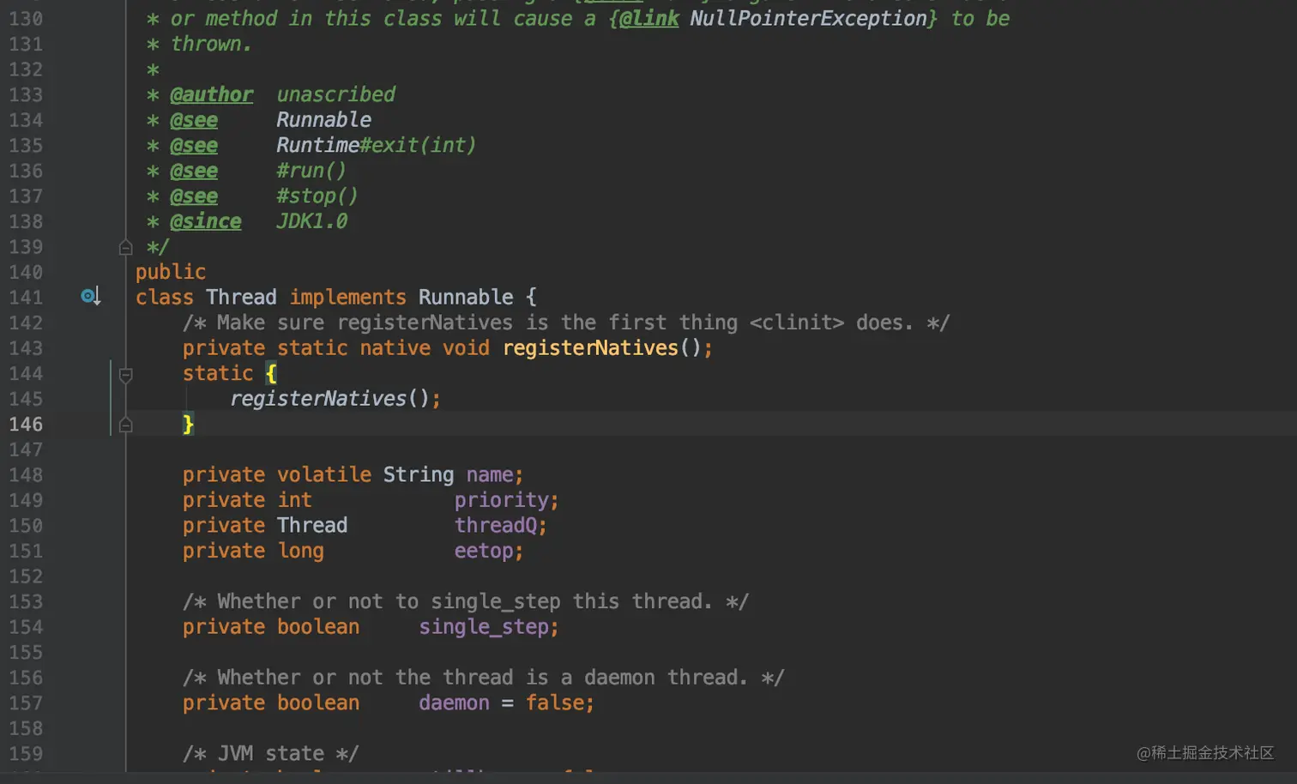Click the @see tag before Runnable
Image resolution: width=1297 pixels, height=784 pixels.
[x=194, y=120]
